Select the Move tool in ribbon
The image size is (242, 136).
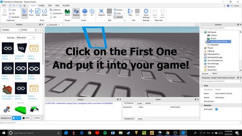pyautogui.click(x=31, y=12)
